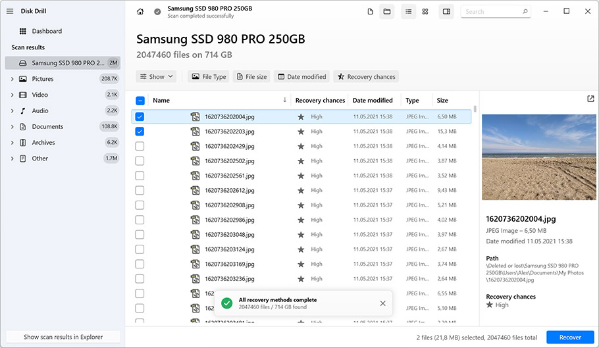Open the hamburger menu next to Disk Drill
This screenshot has height=348, width=599.
click(x=10, y=11)
